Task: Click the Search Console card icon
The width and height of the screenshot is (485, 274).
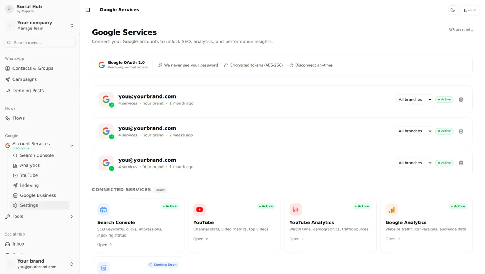Action: (x=104, y=210)
